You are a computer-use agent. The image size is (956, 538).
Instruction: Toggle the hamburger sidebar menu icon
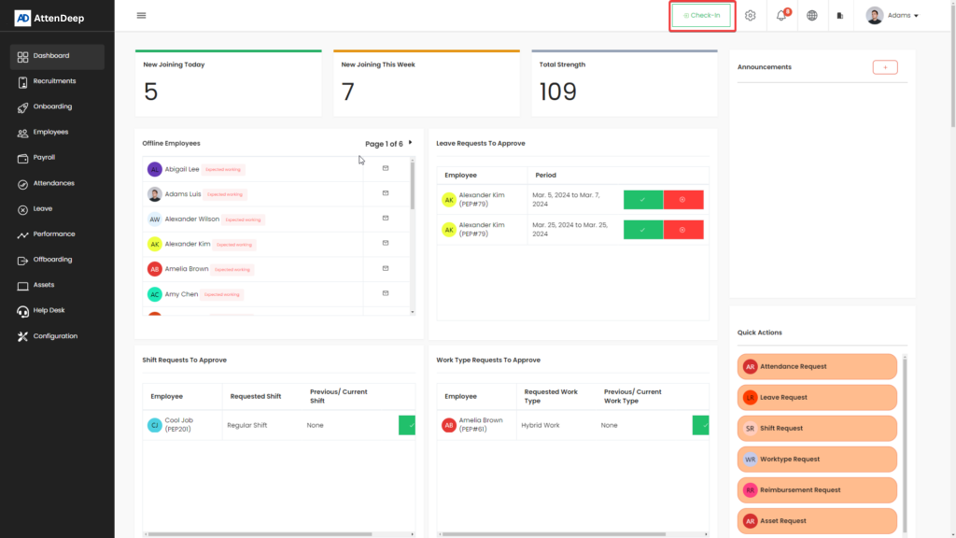coord(141,15)
